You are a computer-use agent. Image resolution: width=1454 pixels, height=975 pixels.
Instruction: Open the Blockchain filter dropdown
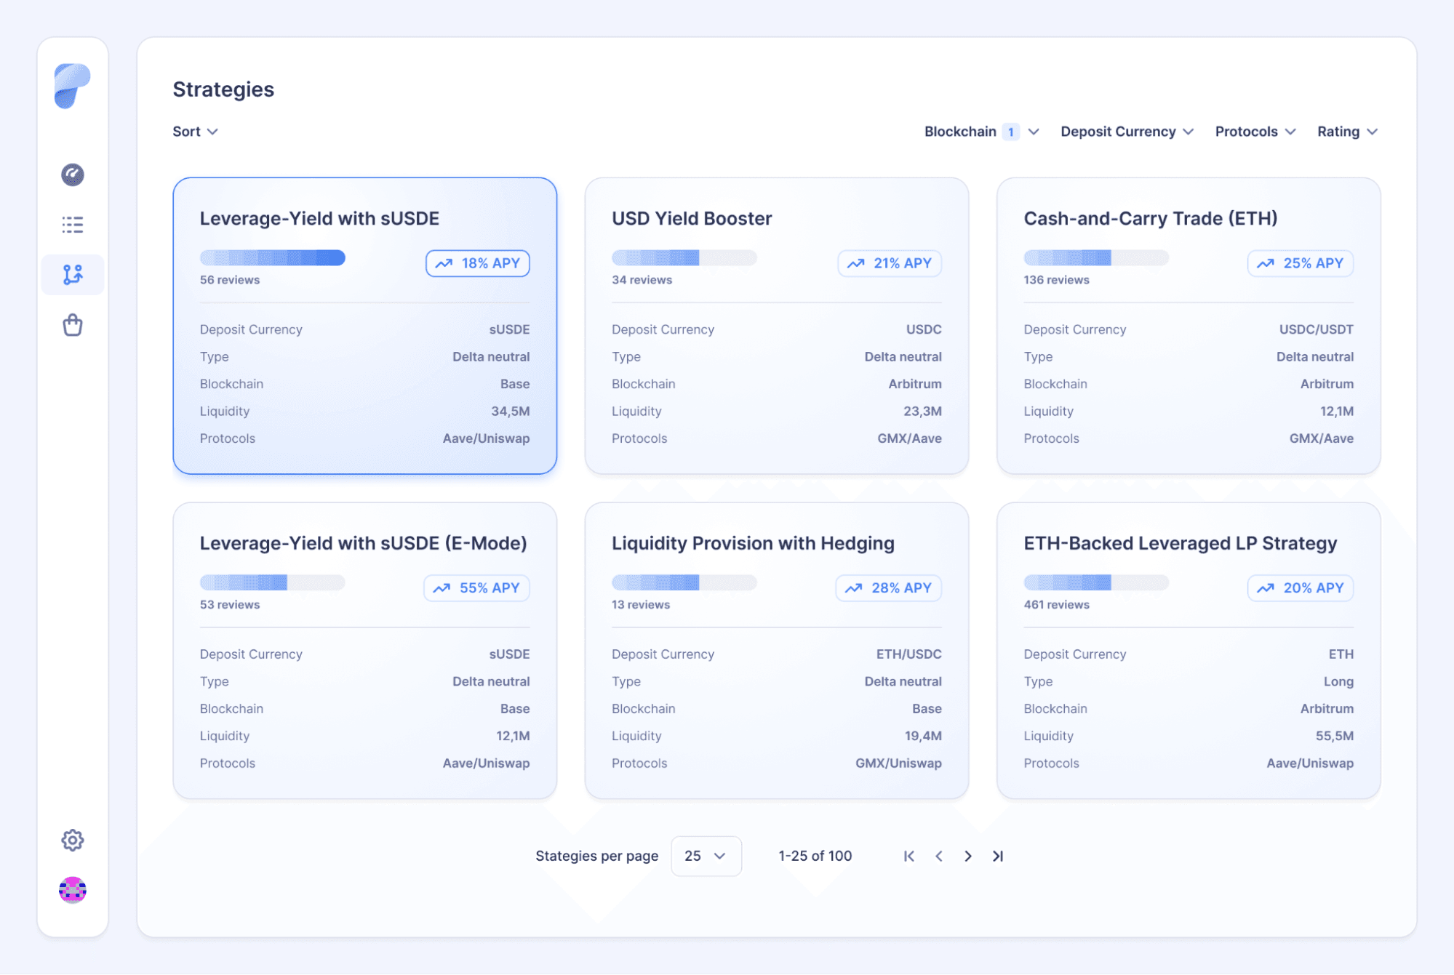click(980, 132)
